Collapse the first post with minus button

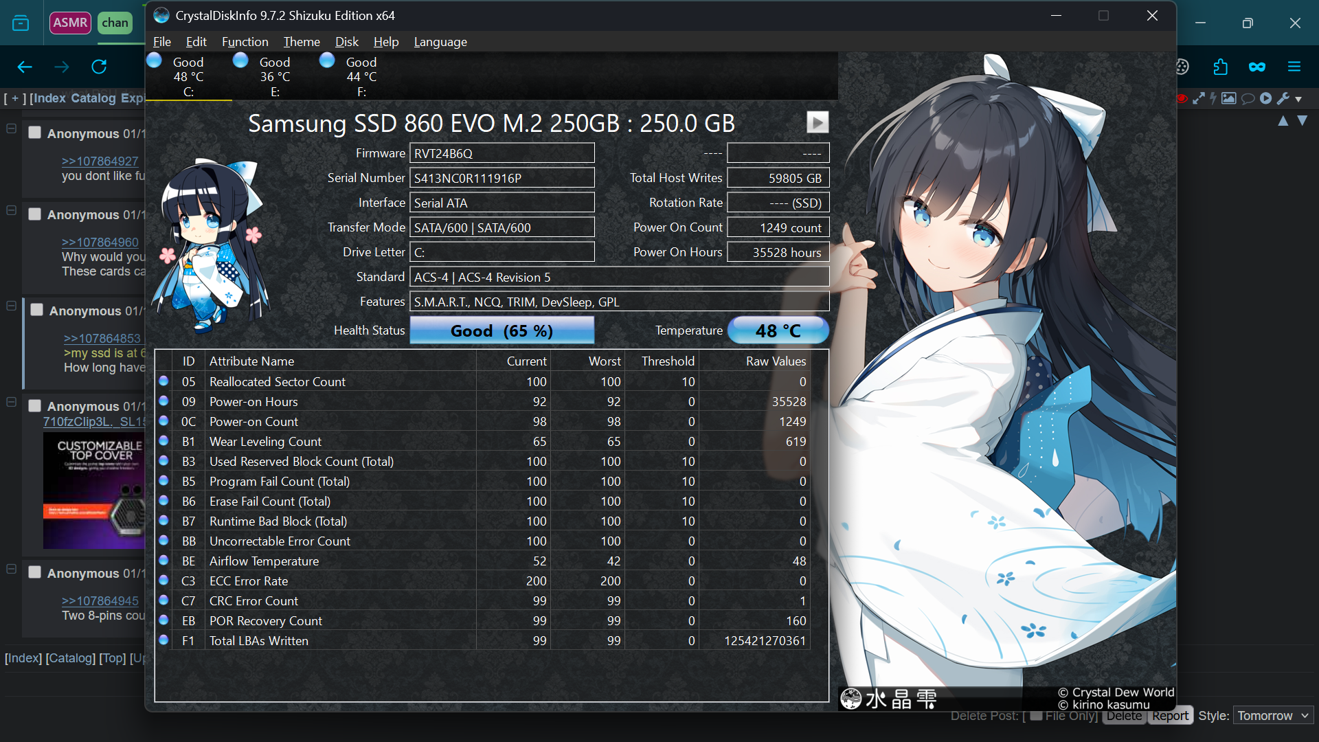click(x=11, y=128)
